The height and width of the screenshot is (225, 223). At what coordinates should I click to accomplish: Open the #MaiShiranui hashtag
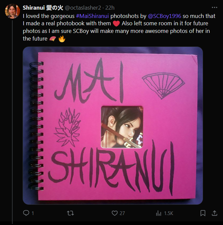(92, 16)
